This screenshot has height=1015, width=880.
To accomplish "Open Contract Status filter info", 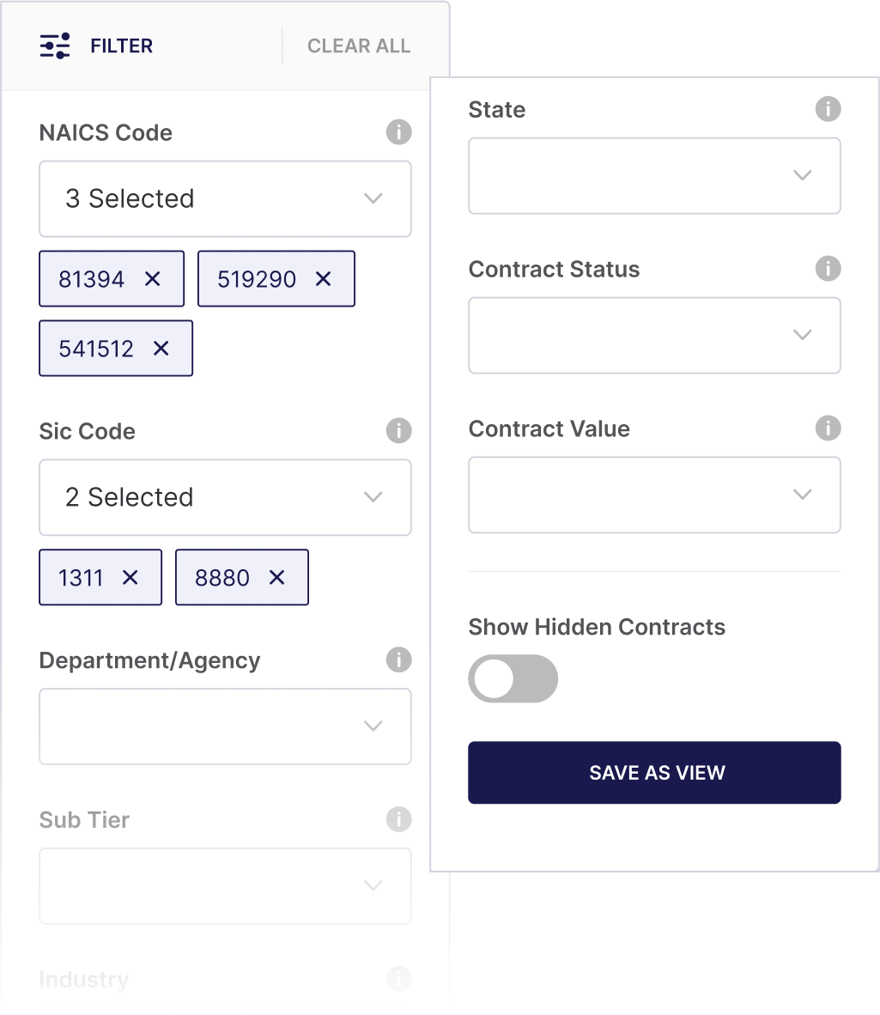I will coord(828,269).
